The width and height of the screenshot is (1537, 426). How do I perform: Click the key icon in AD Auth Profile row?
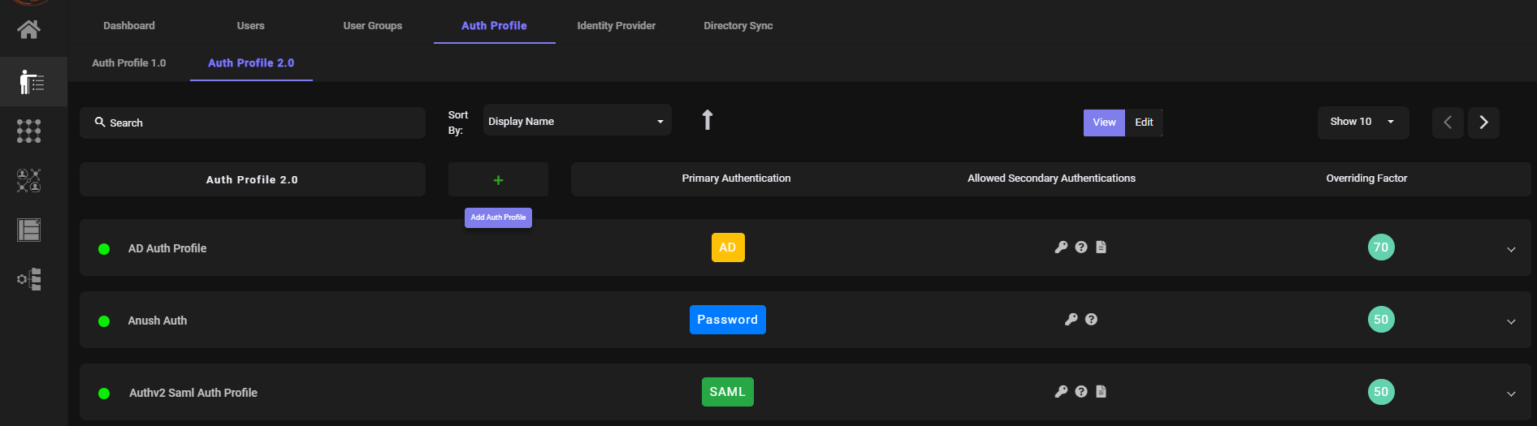point(1061,247)
